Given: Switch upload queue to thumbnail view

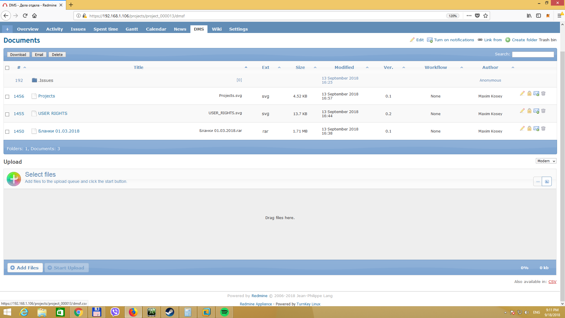Looking at the screenshot, I should (x=547, y=182).
